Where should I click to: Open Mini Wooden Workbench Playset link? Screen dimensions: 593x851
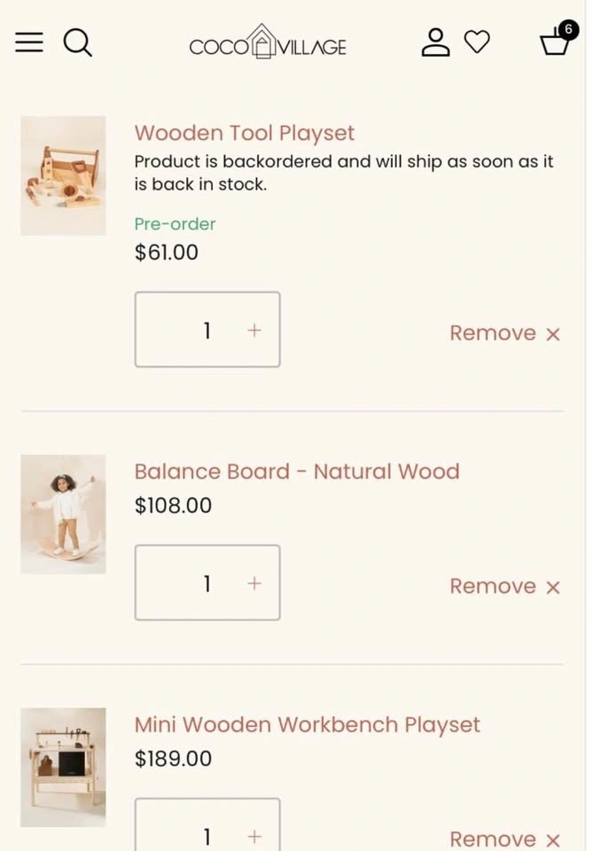pos(307,724)
